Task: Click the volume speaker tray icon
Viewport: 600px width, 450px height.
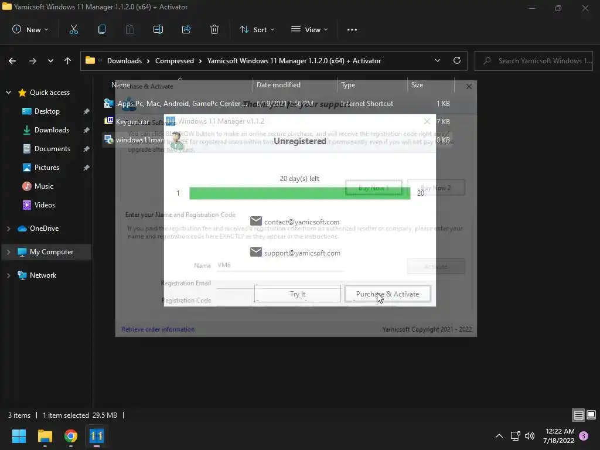Action: coord(530,436)
